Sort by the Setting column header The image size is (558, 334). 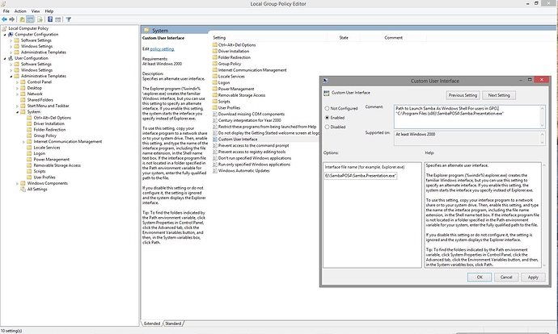point(269,38)
